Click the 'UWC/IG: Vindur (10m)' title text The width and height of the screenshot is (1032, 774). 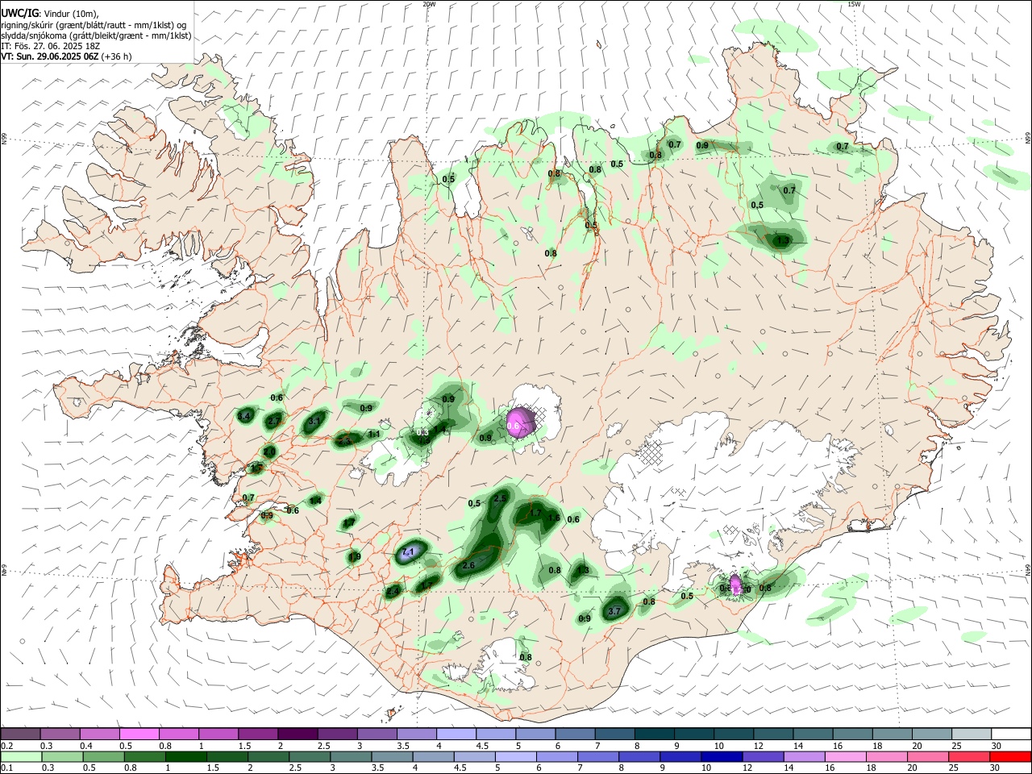50,14
